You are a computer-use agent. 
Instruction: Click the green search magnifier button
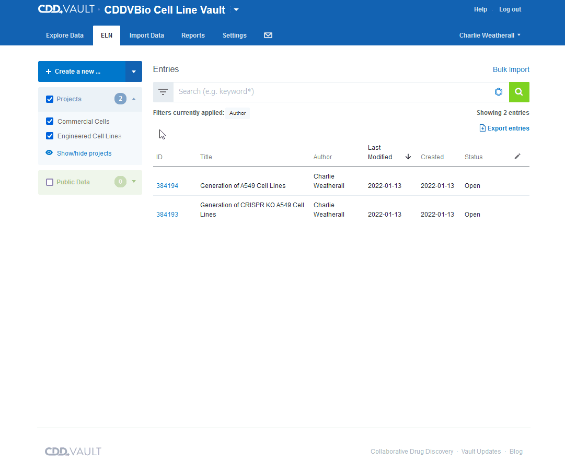(x=519, y=92)
